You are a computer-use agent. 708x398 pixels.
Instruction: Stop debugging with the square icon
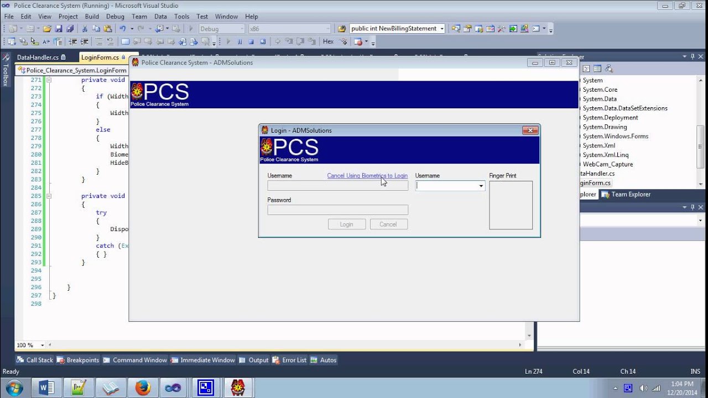tap(251, 41)
